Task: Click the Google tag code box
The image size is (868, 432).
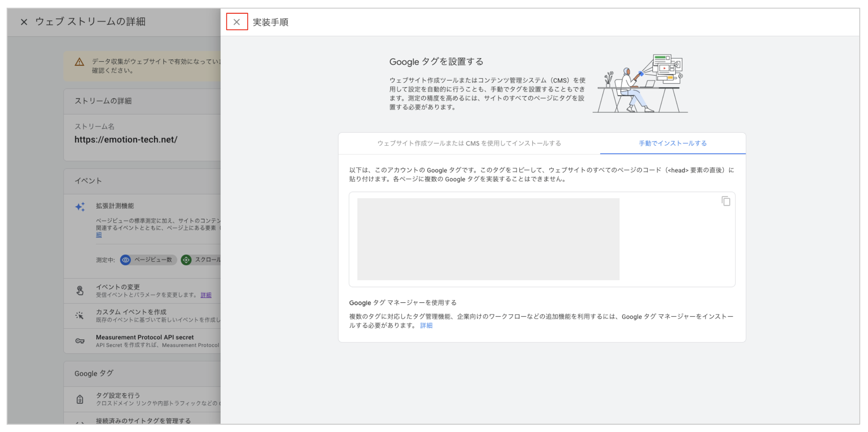Action: [542, 239]
